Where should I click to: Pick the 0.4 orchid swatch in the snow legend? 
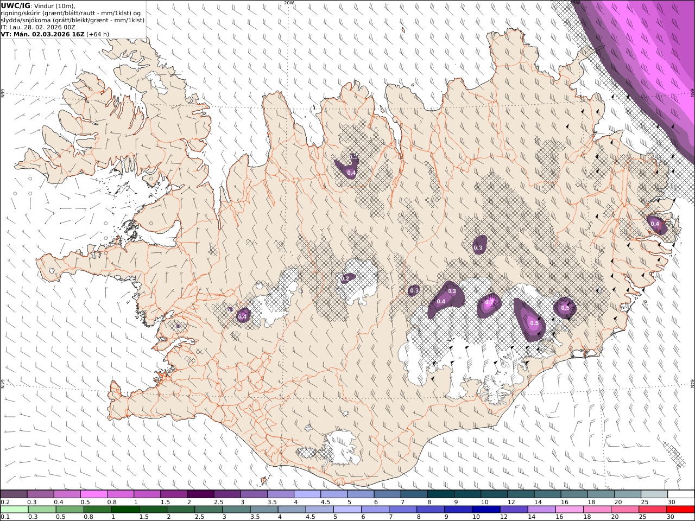(x=67, y=494)
